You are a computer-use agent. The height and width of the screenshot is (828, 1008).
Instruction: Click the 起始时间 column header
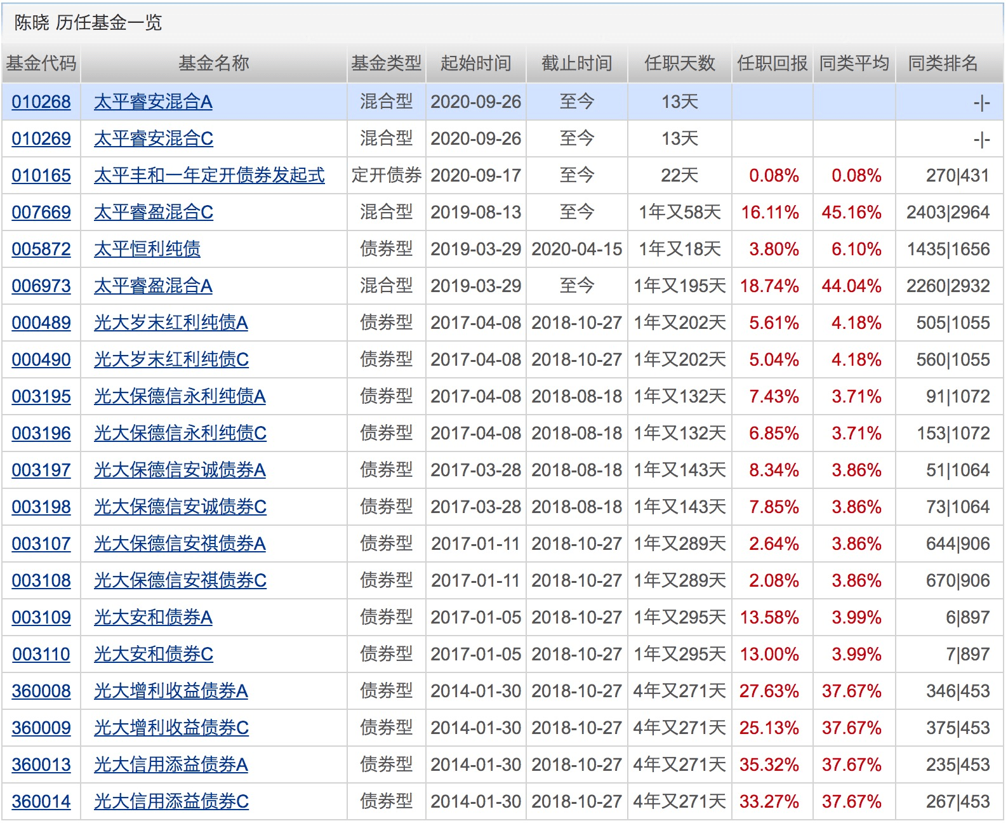pyautogui.click(x=476, y=63)
